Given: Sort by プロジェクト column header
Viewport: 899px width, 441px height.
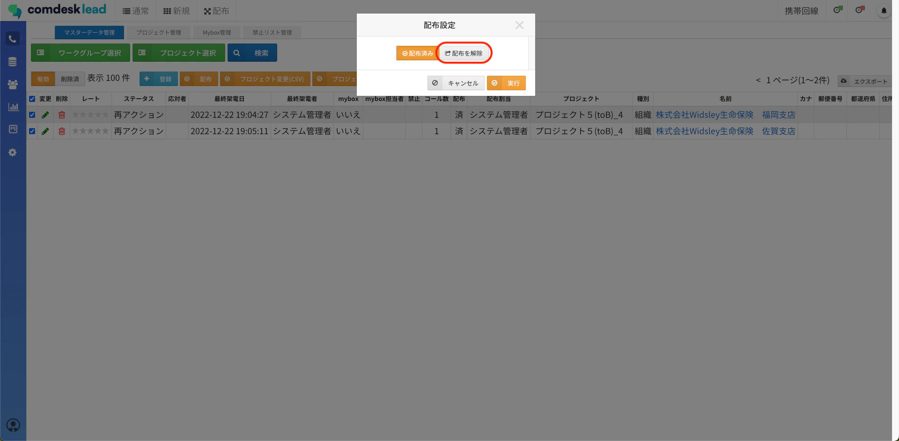Looking at the screenshot, I should point(581,99).
